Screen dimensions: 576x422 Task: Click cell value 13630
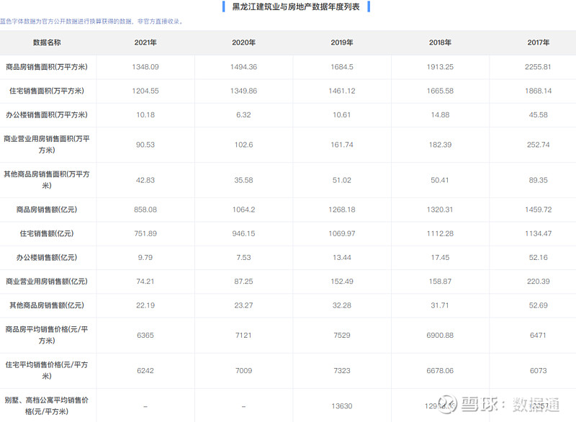[x=342, y=406]
